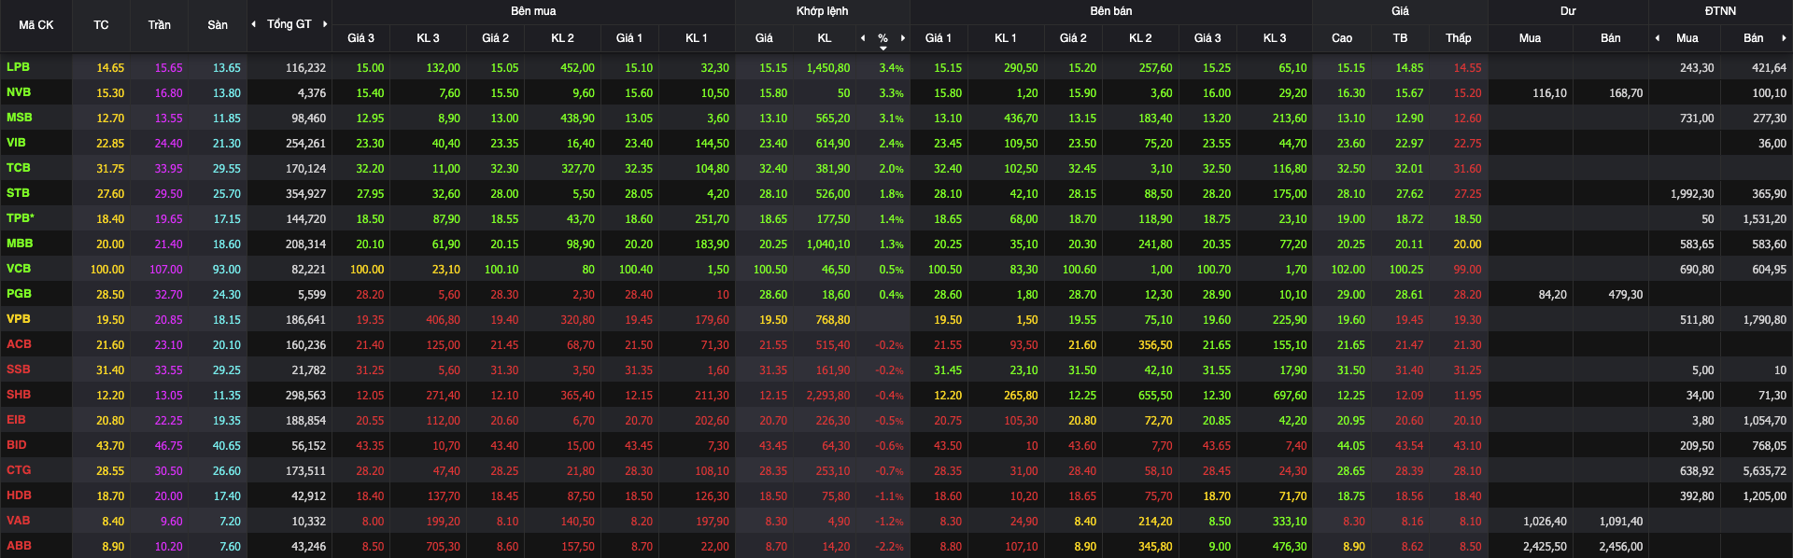1793x558 pixels.
Task: Open LPB stock symbol
Action: tap(18, 67)
